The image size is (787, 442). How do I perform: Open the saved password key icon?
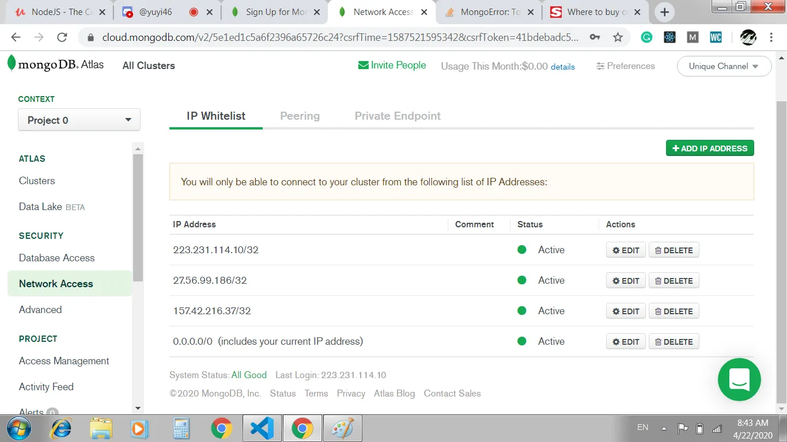click(x=596, y=37)
